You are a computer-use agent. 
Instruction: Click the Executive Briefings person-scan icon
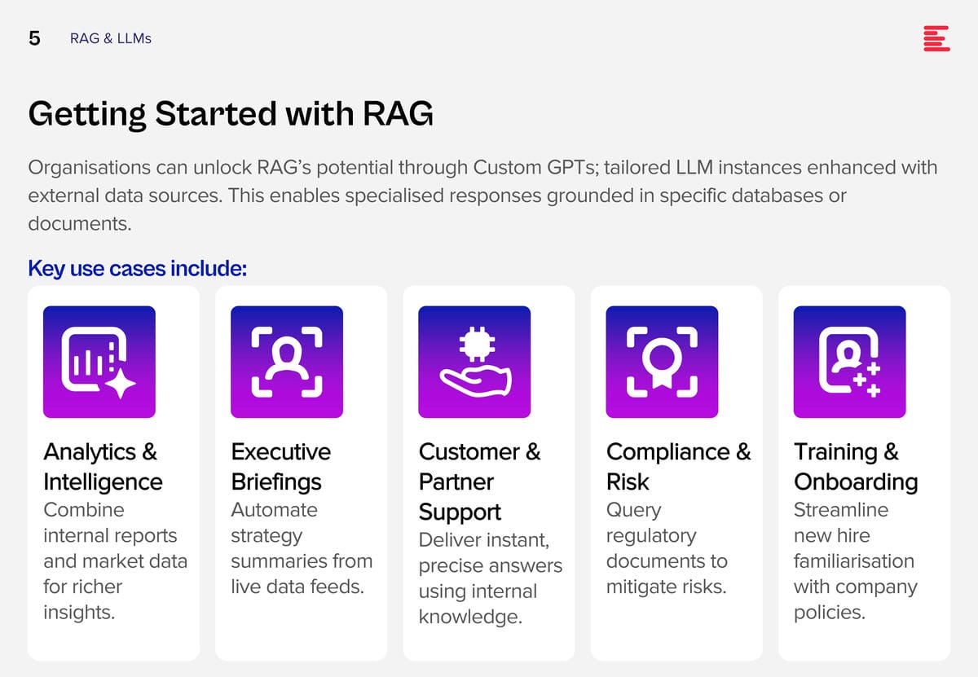point(287,362)
